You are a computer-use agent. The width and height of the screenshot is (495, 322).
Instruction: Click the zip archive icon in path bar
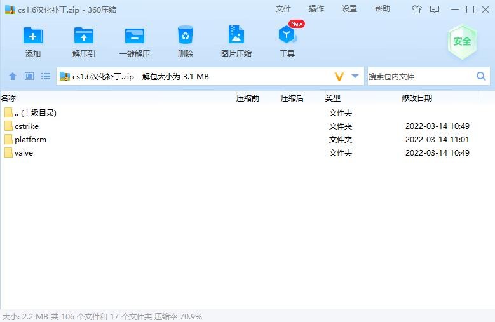pyautogui.click(x=65, y=76)
